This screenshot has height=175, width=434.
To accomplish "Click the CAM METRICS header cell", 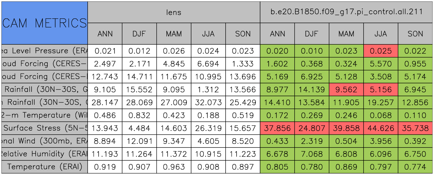I will point(45,23).
